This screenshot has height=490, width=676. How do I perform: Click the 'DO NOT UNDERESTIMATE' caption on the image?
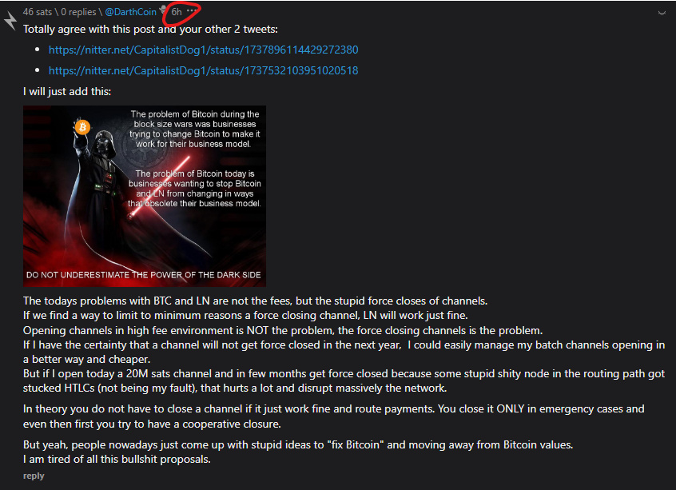pyautogui.click(x=144, y=275)
